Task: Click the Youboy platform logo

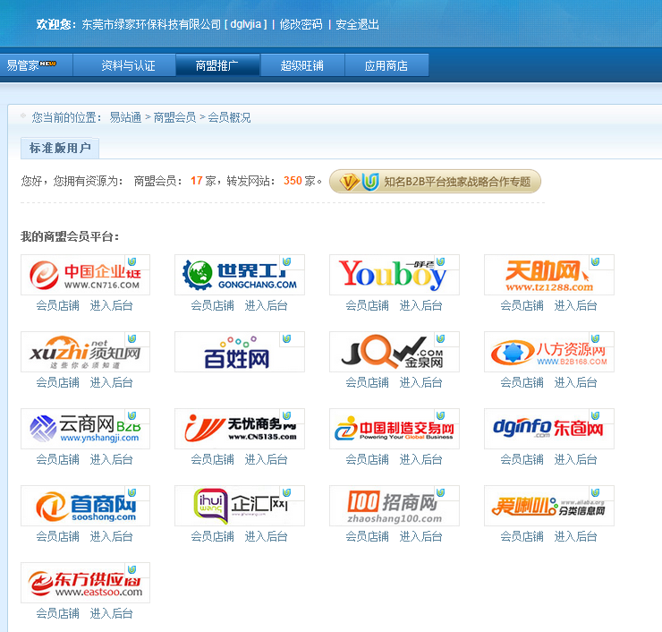Action: click(x=394, y=275)
